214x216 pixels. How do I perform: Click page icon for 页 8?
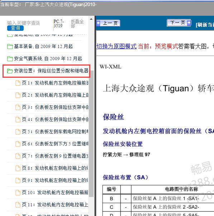coord(18,168)
